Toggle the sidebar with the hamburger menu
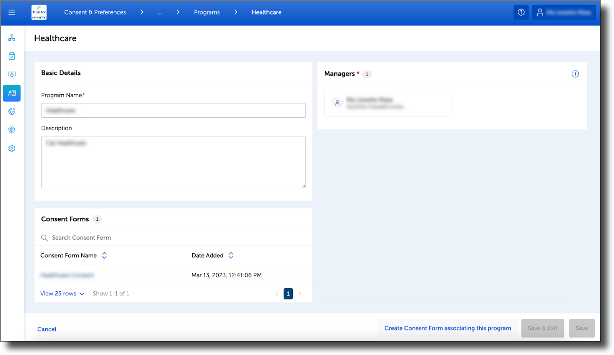The height and width of the screenshot is (355, 614). click(12, 12)
